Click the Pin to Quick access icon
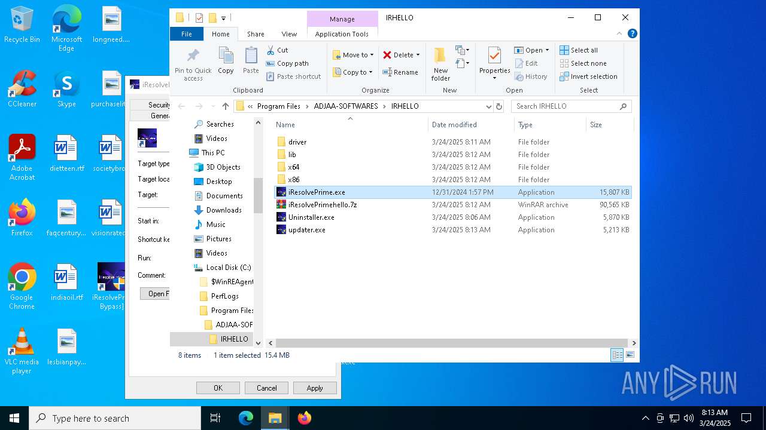This screenshot has width=766, height=430. pyautogui.click(x=193, y=64)
